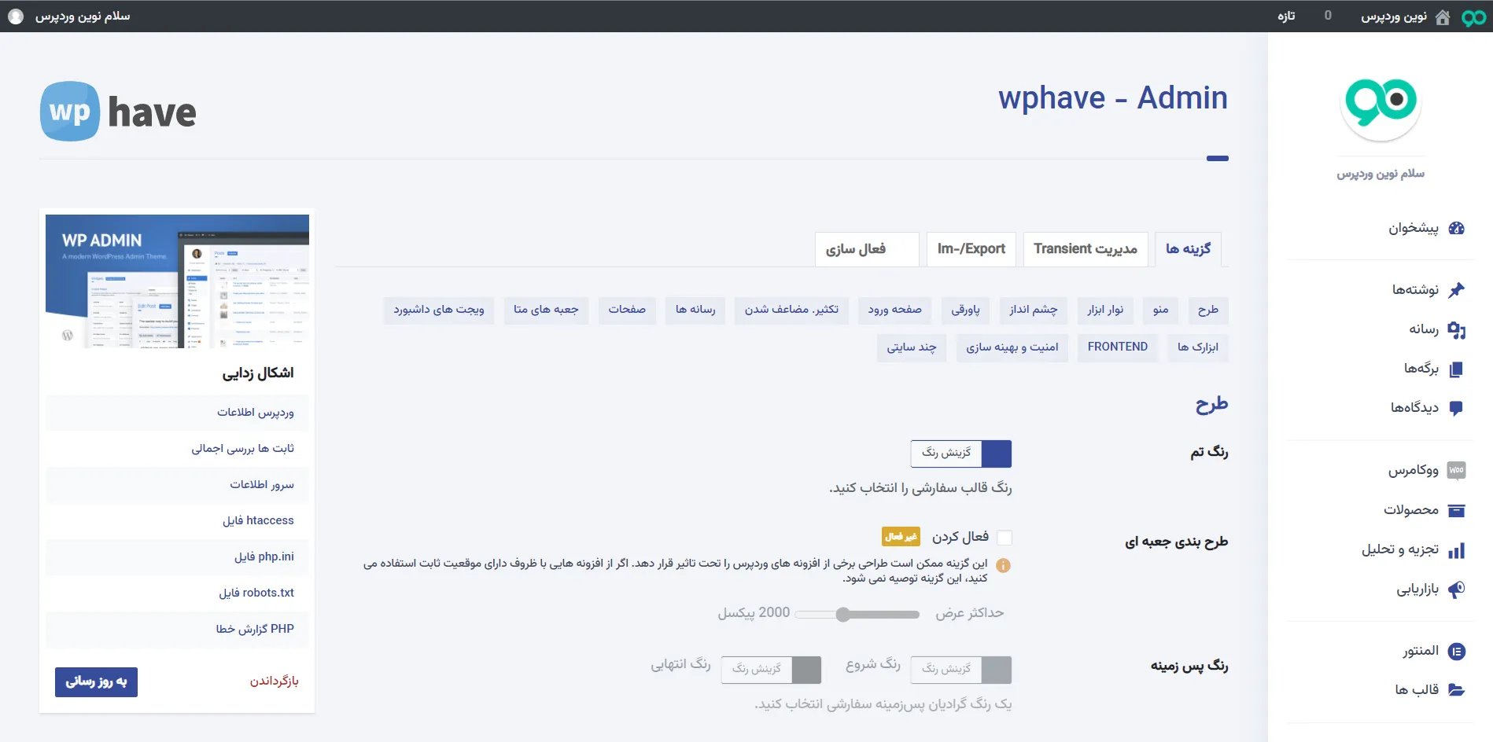Image resolution: width=1493 pixels, height=742 pixels.
Task: Click the سلام نوین وردپرس greeting in the admin bar
Action: point(83,17)
